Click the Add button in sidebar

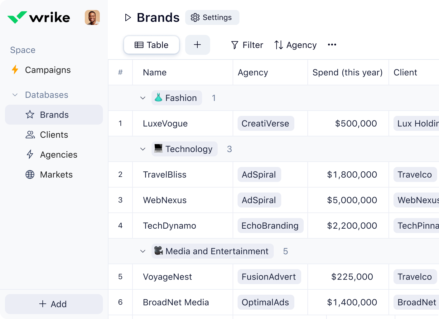coord(54,304)
